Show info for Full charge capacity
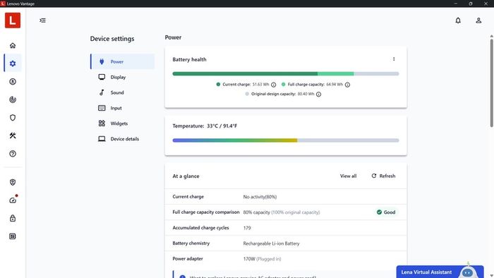The height and width of the screenshot is (278, 494). pyautogui.click(x=347, y=85)
